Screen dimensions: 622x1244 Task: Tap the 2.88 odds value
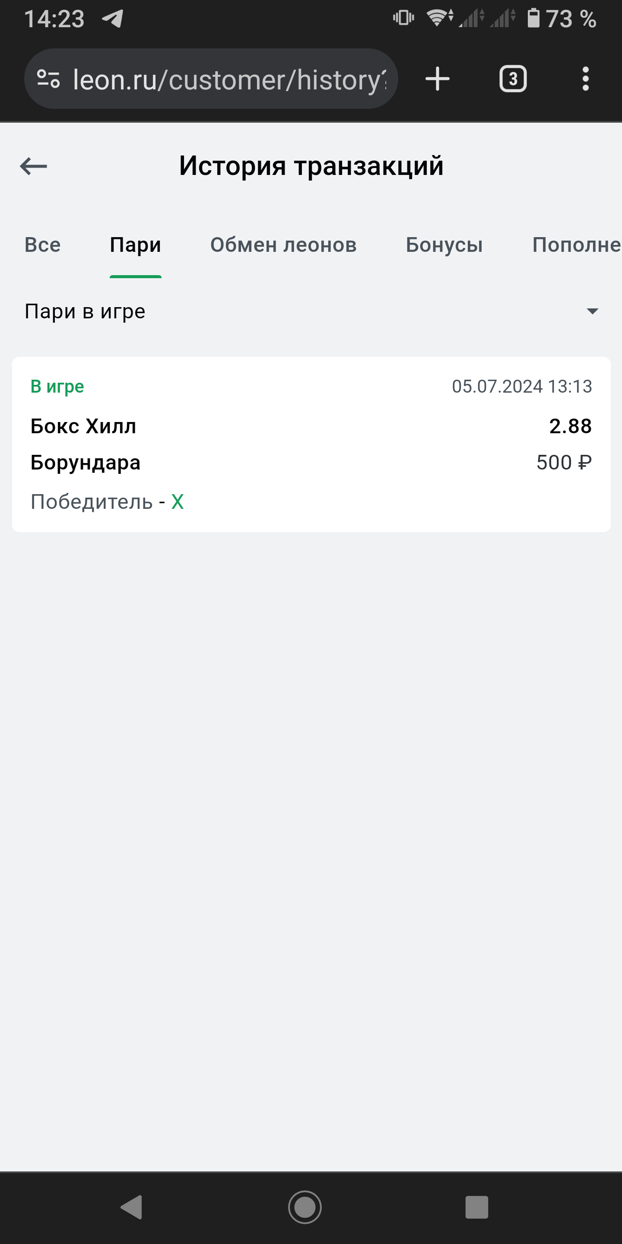tap(570, 426)
